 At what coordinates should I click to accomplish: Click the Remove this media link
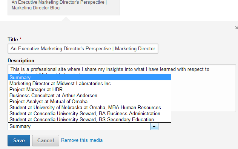(x=82, y=140)
